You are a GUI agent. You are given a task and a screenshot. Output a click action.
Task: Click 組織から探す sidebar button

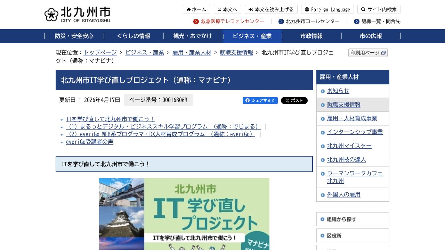point(353,219)
